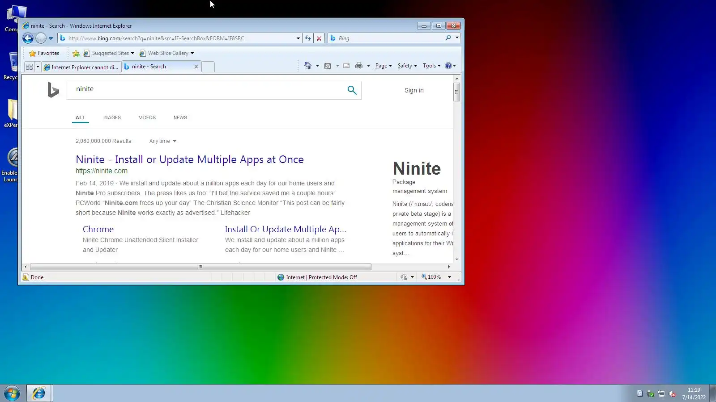Open a new blank tab
Screen dimensions: 716x402
208,67
